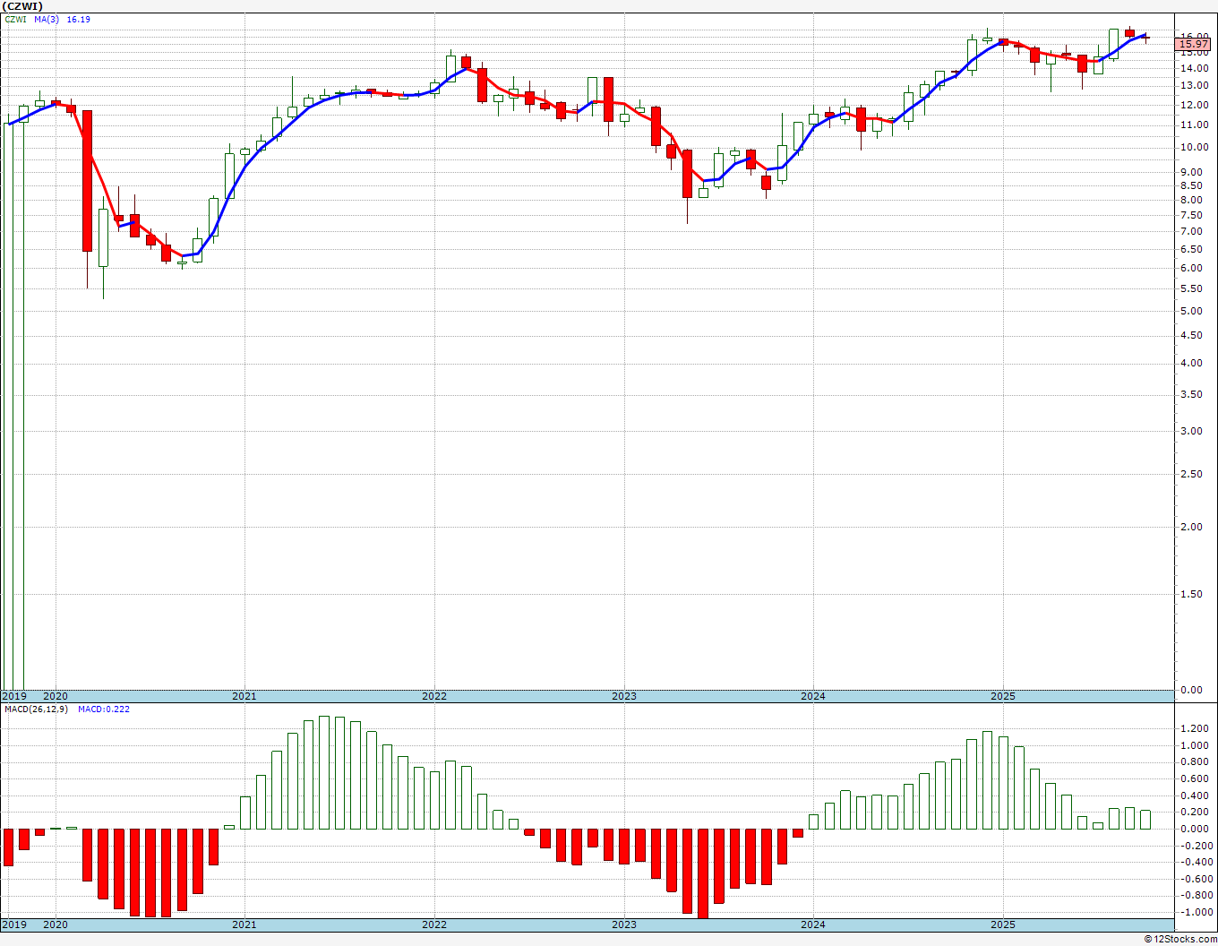Click the 13.00 price axis label
The image size is (1218, 946).
click(1195, 86)
